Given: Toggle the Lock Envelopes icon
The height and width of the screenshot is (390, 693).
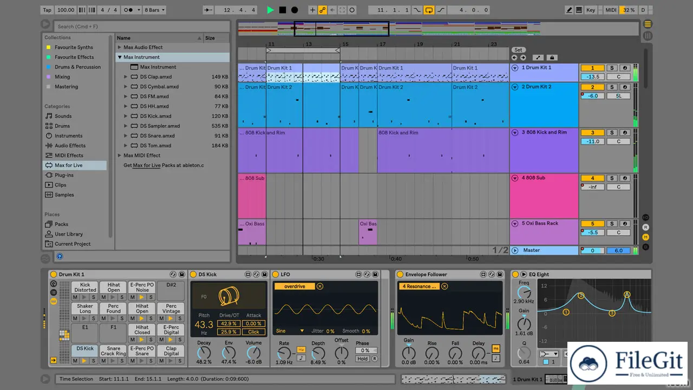Looking at the screenshot, I should click(552, 57).
